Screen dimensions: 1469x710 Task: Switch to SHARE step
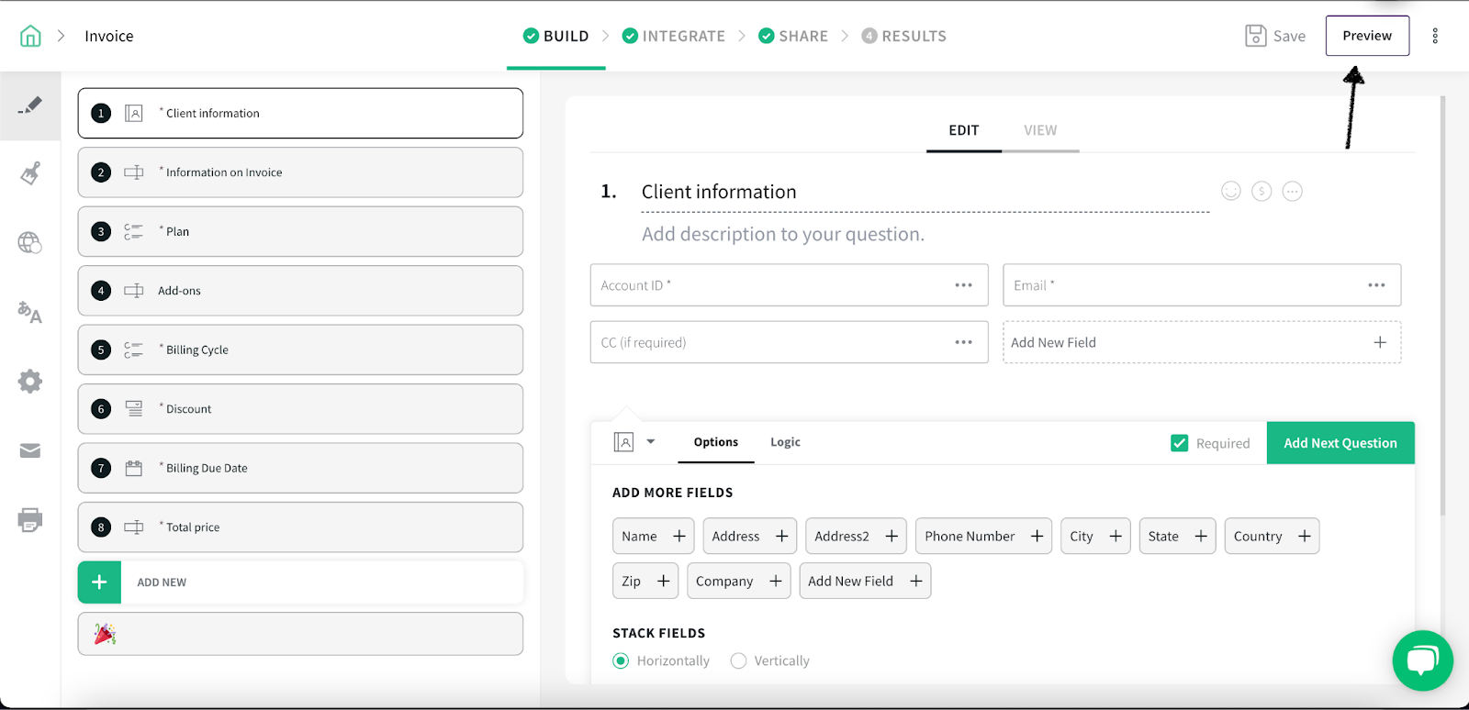pyautogui.click(x=793, y=36)
